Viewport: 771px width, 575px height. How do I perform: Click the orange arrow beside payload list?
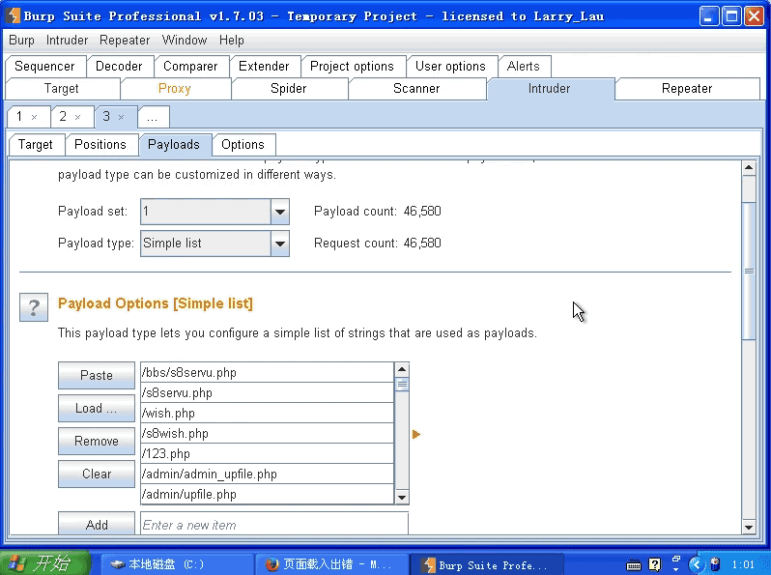click(416, 434)
